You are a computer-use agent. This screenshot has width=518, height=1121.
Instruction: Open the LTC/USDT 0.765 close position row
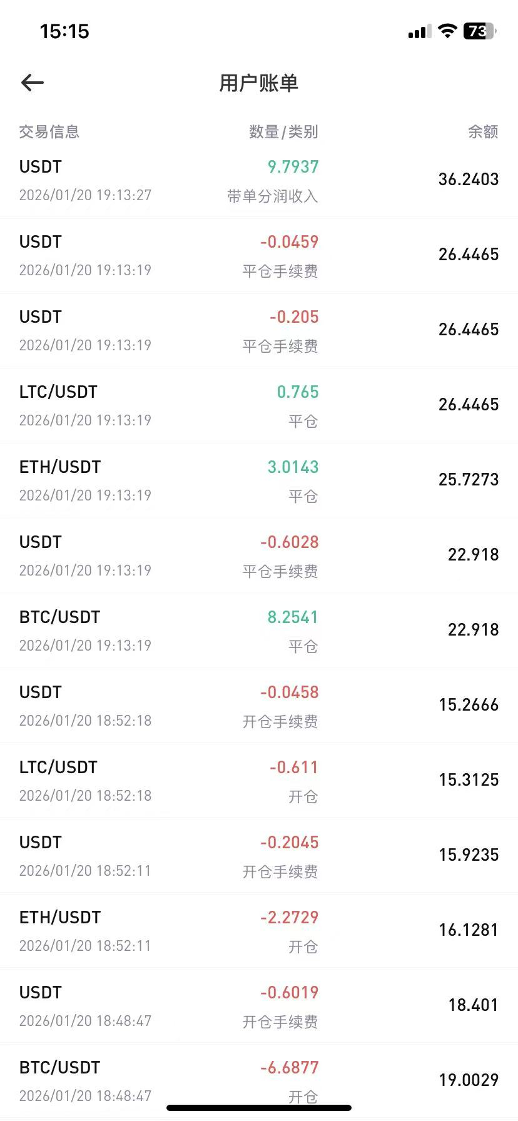259,405
